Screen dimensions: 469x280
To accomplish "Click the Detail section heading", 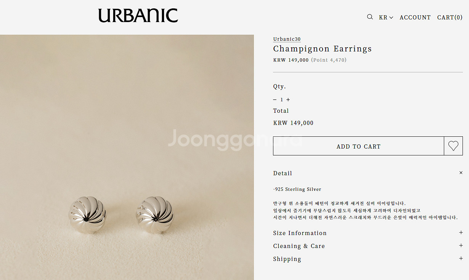I will click(283, 173).
